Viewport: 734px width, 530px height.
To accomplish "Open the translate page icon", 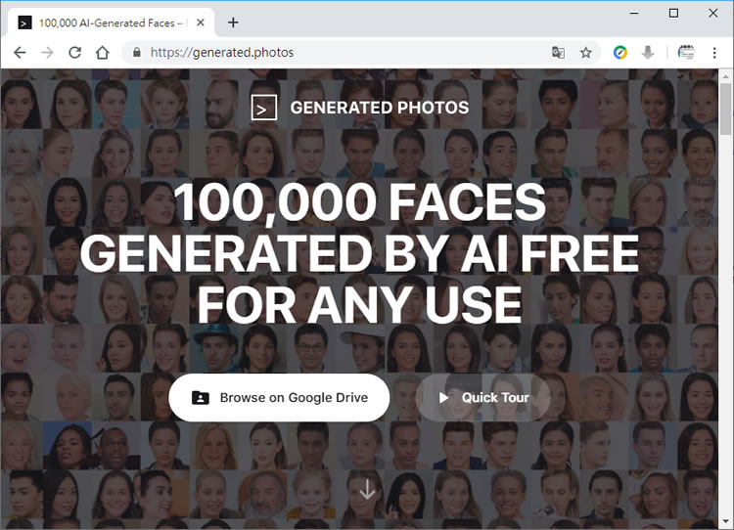I will click(x=558, y=53).
